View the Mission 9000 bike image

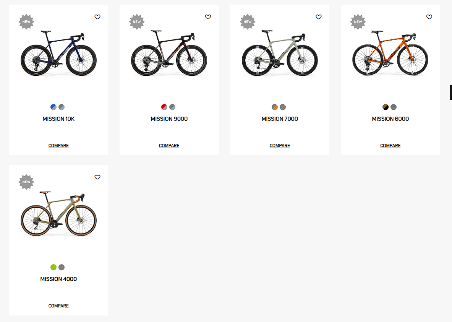pos(169,54)
